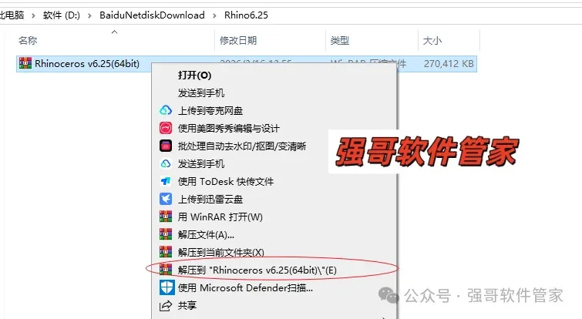Expand the chevron after 软件 (D:)
The height and width of the screenshot is (319, 582).
[89, 15]
